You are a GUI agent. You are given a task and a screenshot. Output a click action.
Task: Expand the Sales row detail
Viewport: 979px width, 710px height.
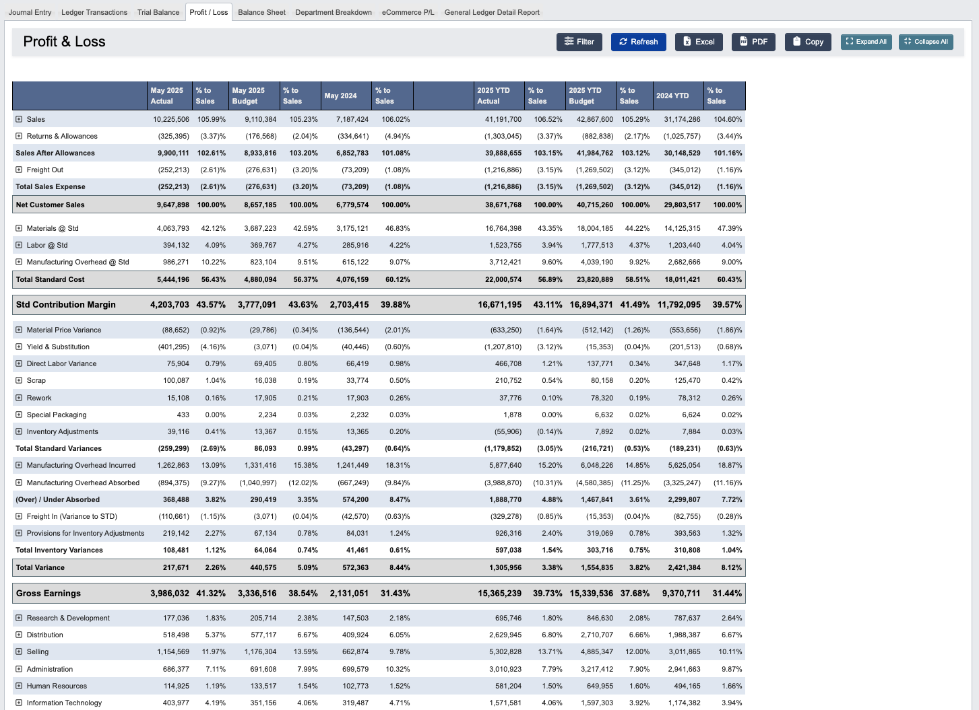(18, 119)
